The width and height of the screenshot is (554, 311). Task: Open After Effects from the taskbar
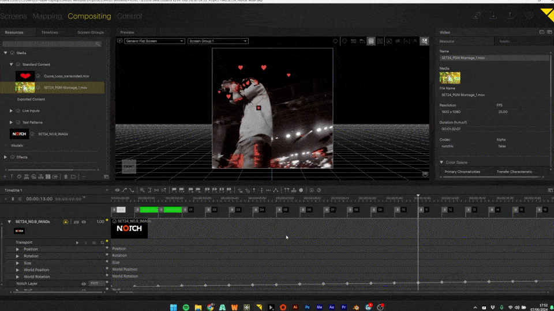pos(331,308)
